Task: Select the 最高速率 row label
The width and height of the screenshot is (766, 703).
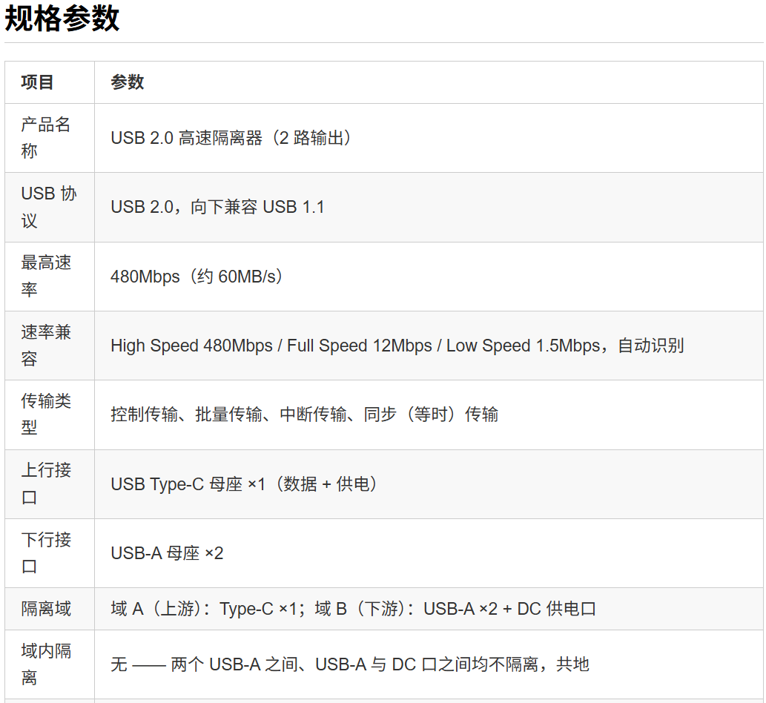Action: click(x=46, y=276)
